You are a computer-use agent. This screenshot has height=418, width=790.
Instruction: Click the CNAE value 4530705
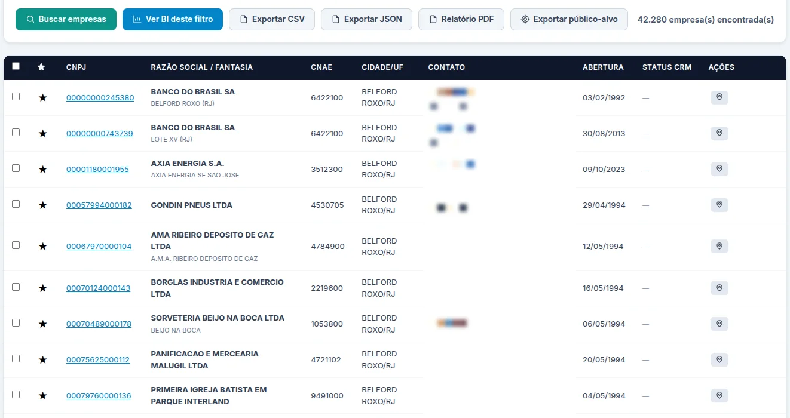[327, 205]
